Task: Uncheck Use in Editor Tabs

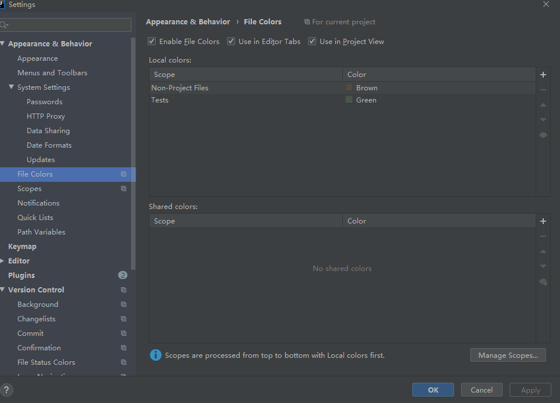Action: point(231,42)
